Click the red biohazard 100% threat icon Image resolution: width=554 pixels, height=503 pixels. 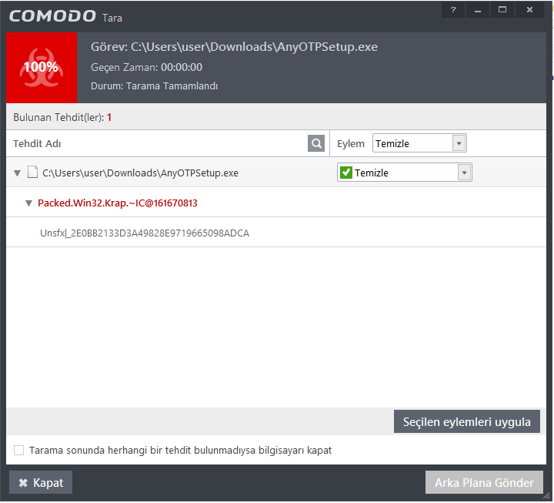point(42,68)
